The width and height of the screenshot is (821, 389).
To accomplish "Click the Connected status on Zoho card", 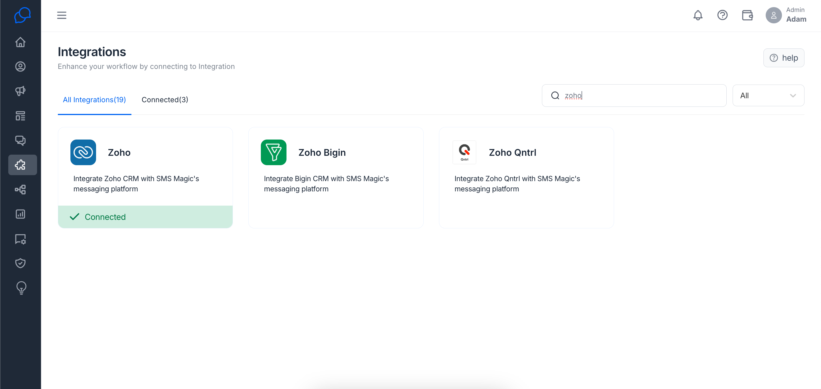I will [145, 217].
